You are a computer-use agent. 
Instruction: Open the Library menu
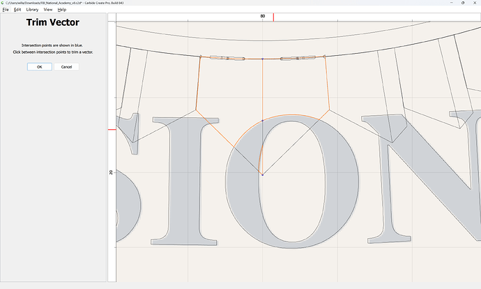click(32, 10)
